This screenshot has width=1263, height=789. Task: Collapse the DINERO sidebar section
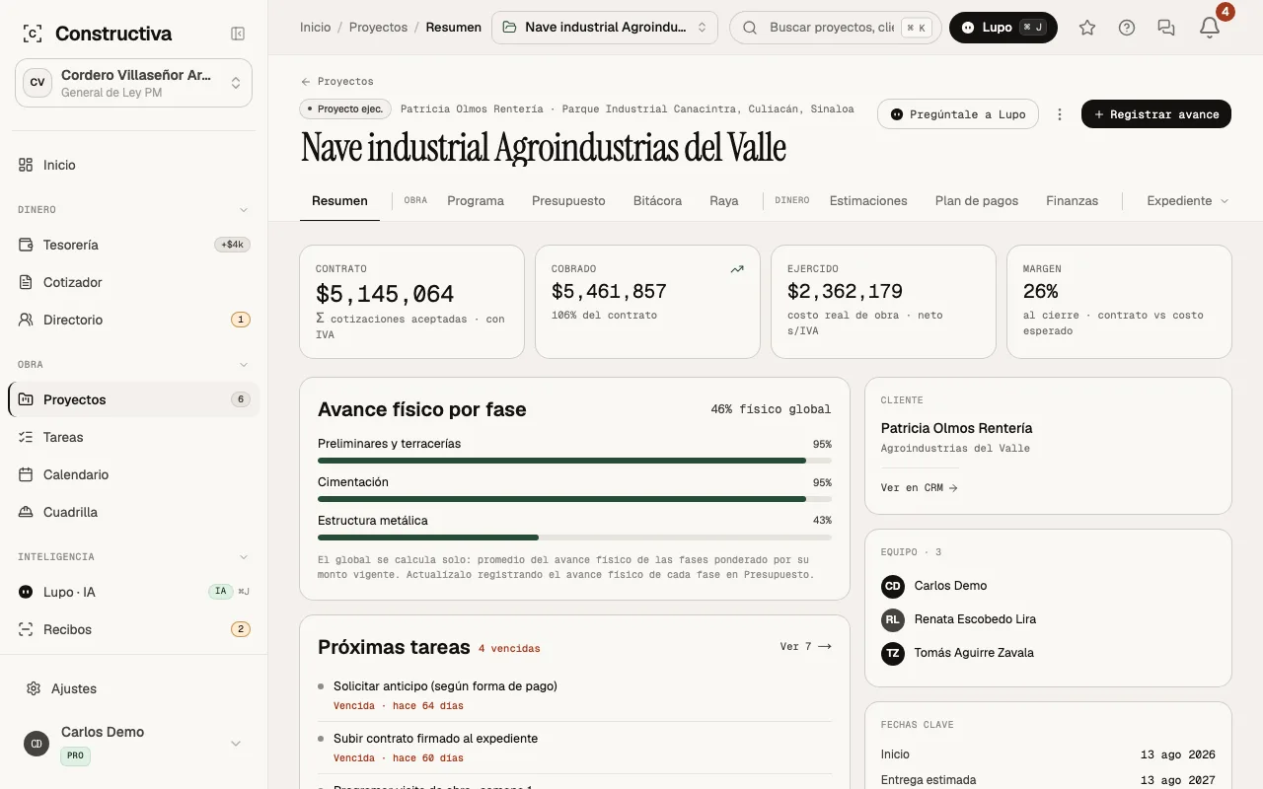click(x=244, y=210)
